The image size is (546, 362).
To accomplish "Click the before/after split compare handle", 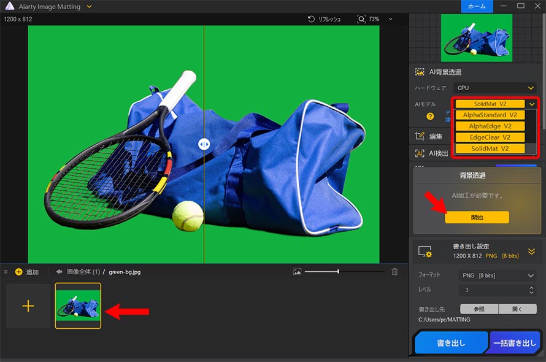I will [204, 144].
